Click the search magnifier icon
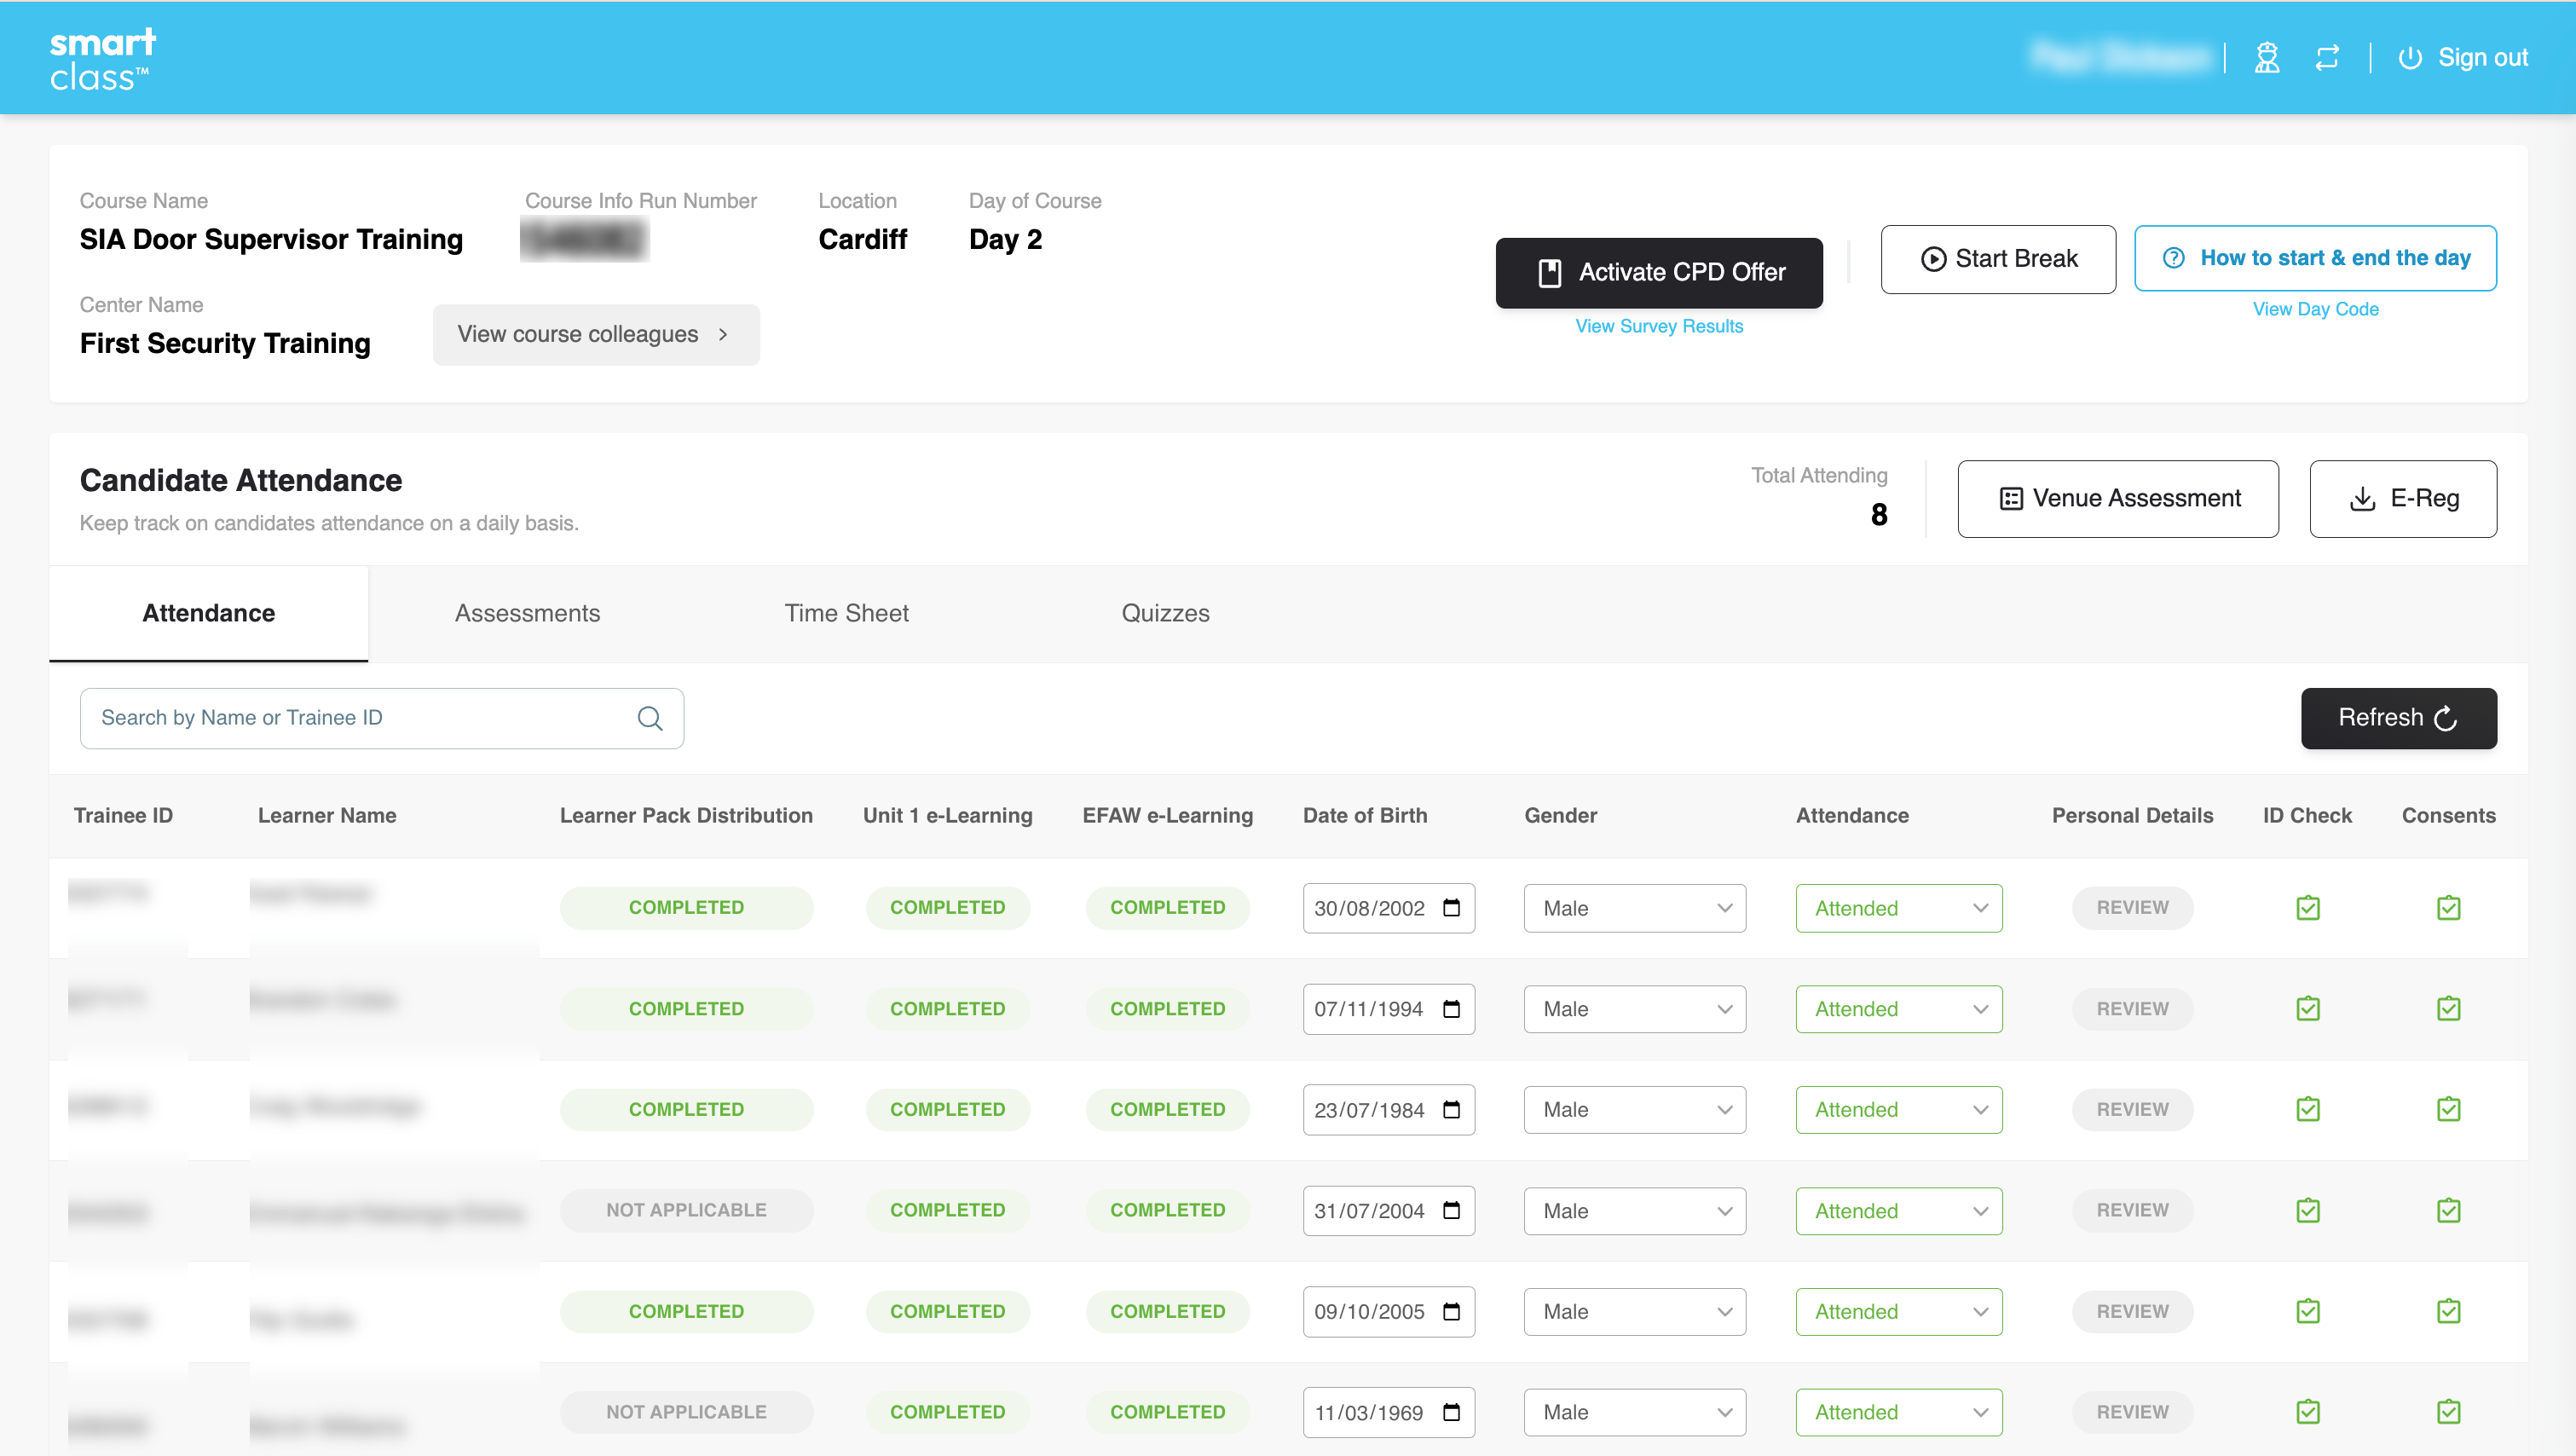The height and width of the screenshot is (1456, 2576). [650, 718]
